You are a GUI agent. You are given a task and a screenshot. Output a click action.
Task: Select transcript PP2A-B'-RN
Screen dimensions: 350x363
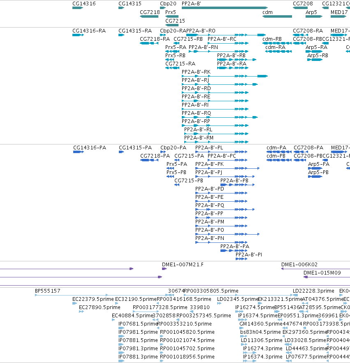coord(219,51)
